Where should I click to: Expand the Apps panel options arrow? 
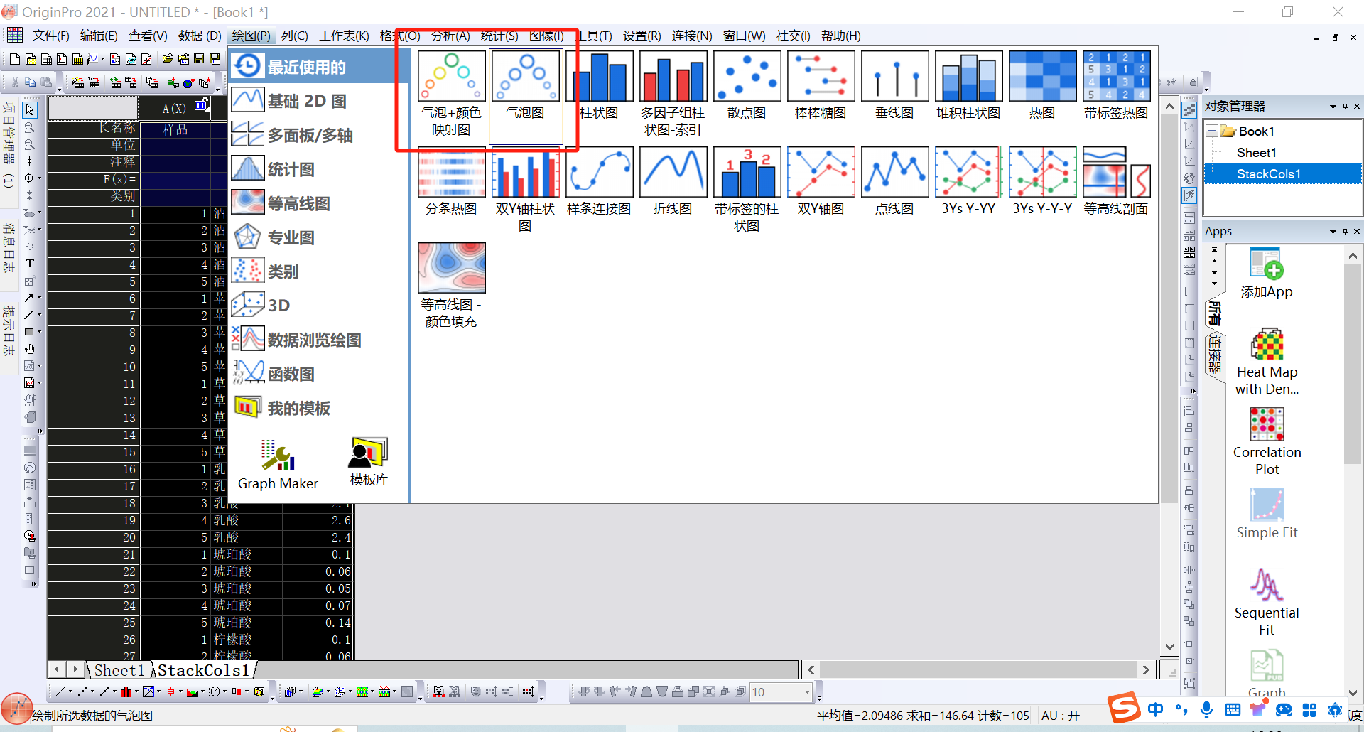click(x=1333, y=232)
